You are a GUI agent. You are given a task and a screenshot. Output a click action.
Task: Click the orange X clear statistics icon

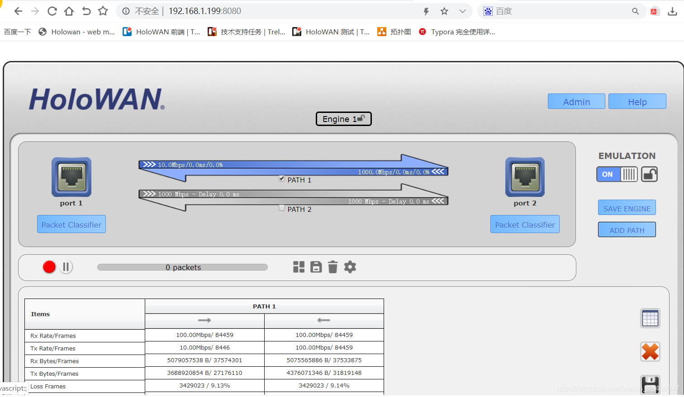pyautogui.click(x=650, y=352)
